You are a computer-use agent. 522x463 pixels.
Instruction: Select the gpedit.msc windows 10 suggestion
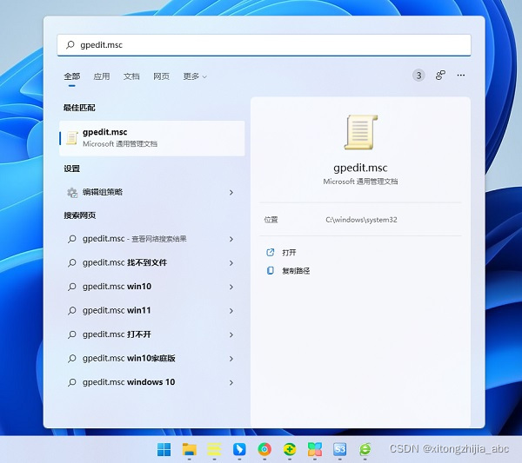coord(152,382)
